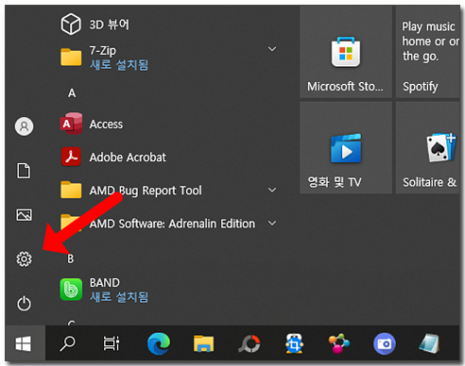Click the 7-Zip 새로 설치됨 label
The width and height of the screenshot is (465, 366).
tap(119, 65)
